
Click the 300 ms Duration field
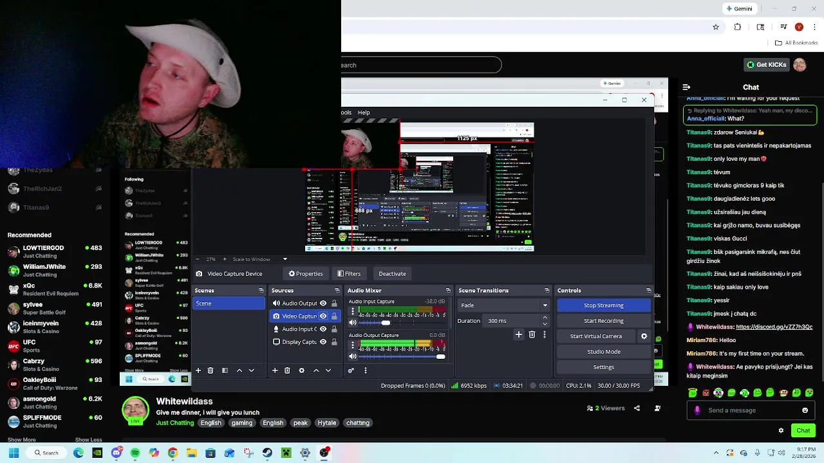point(512,321)
